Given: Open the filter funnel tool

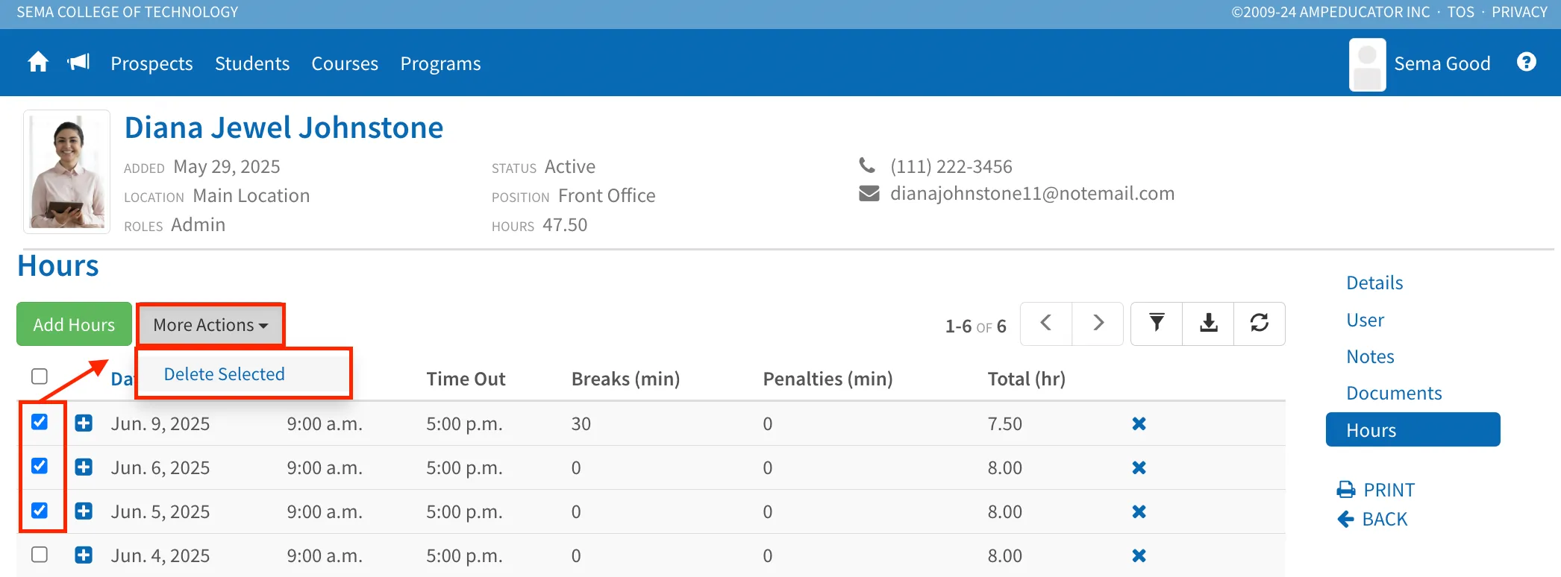Looking at the screenshot, I should click(x=1157, y=324).
